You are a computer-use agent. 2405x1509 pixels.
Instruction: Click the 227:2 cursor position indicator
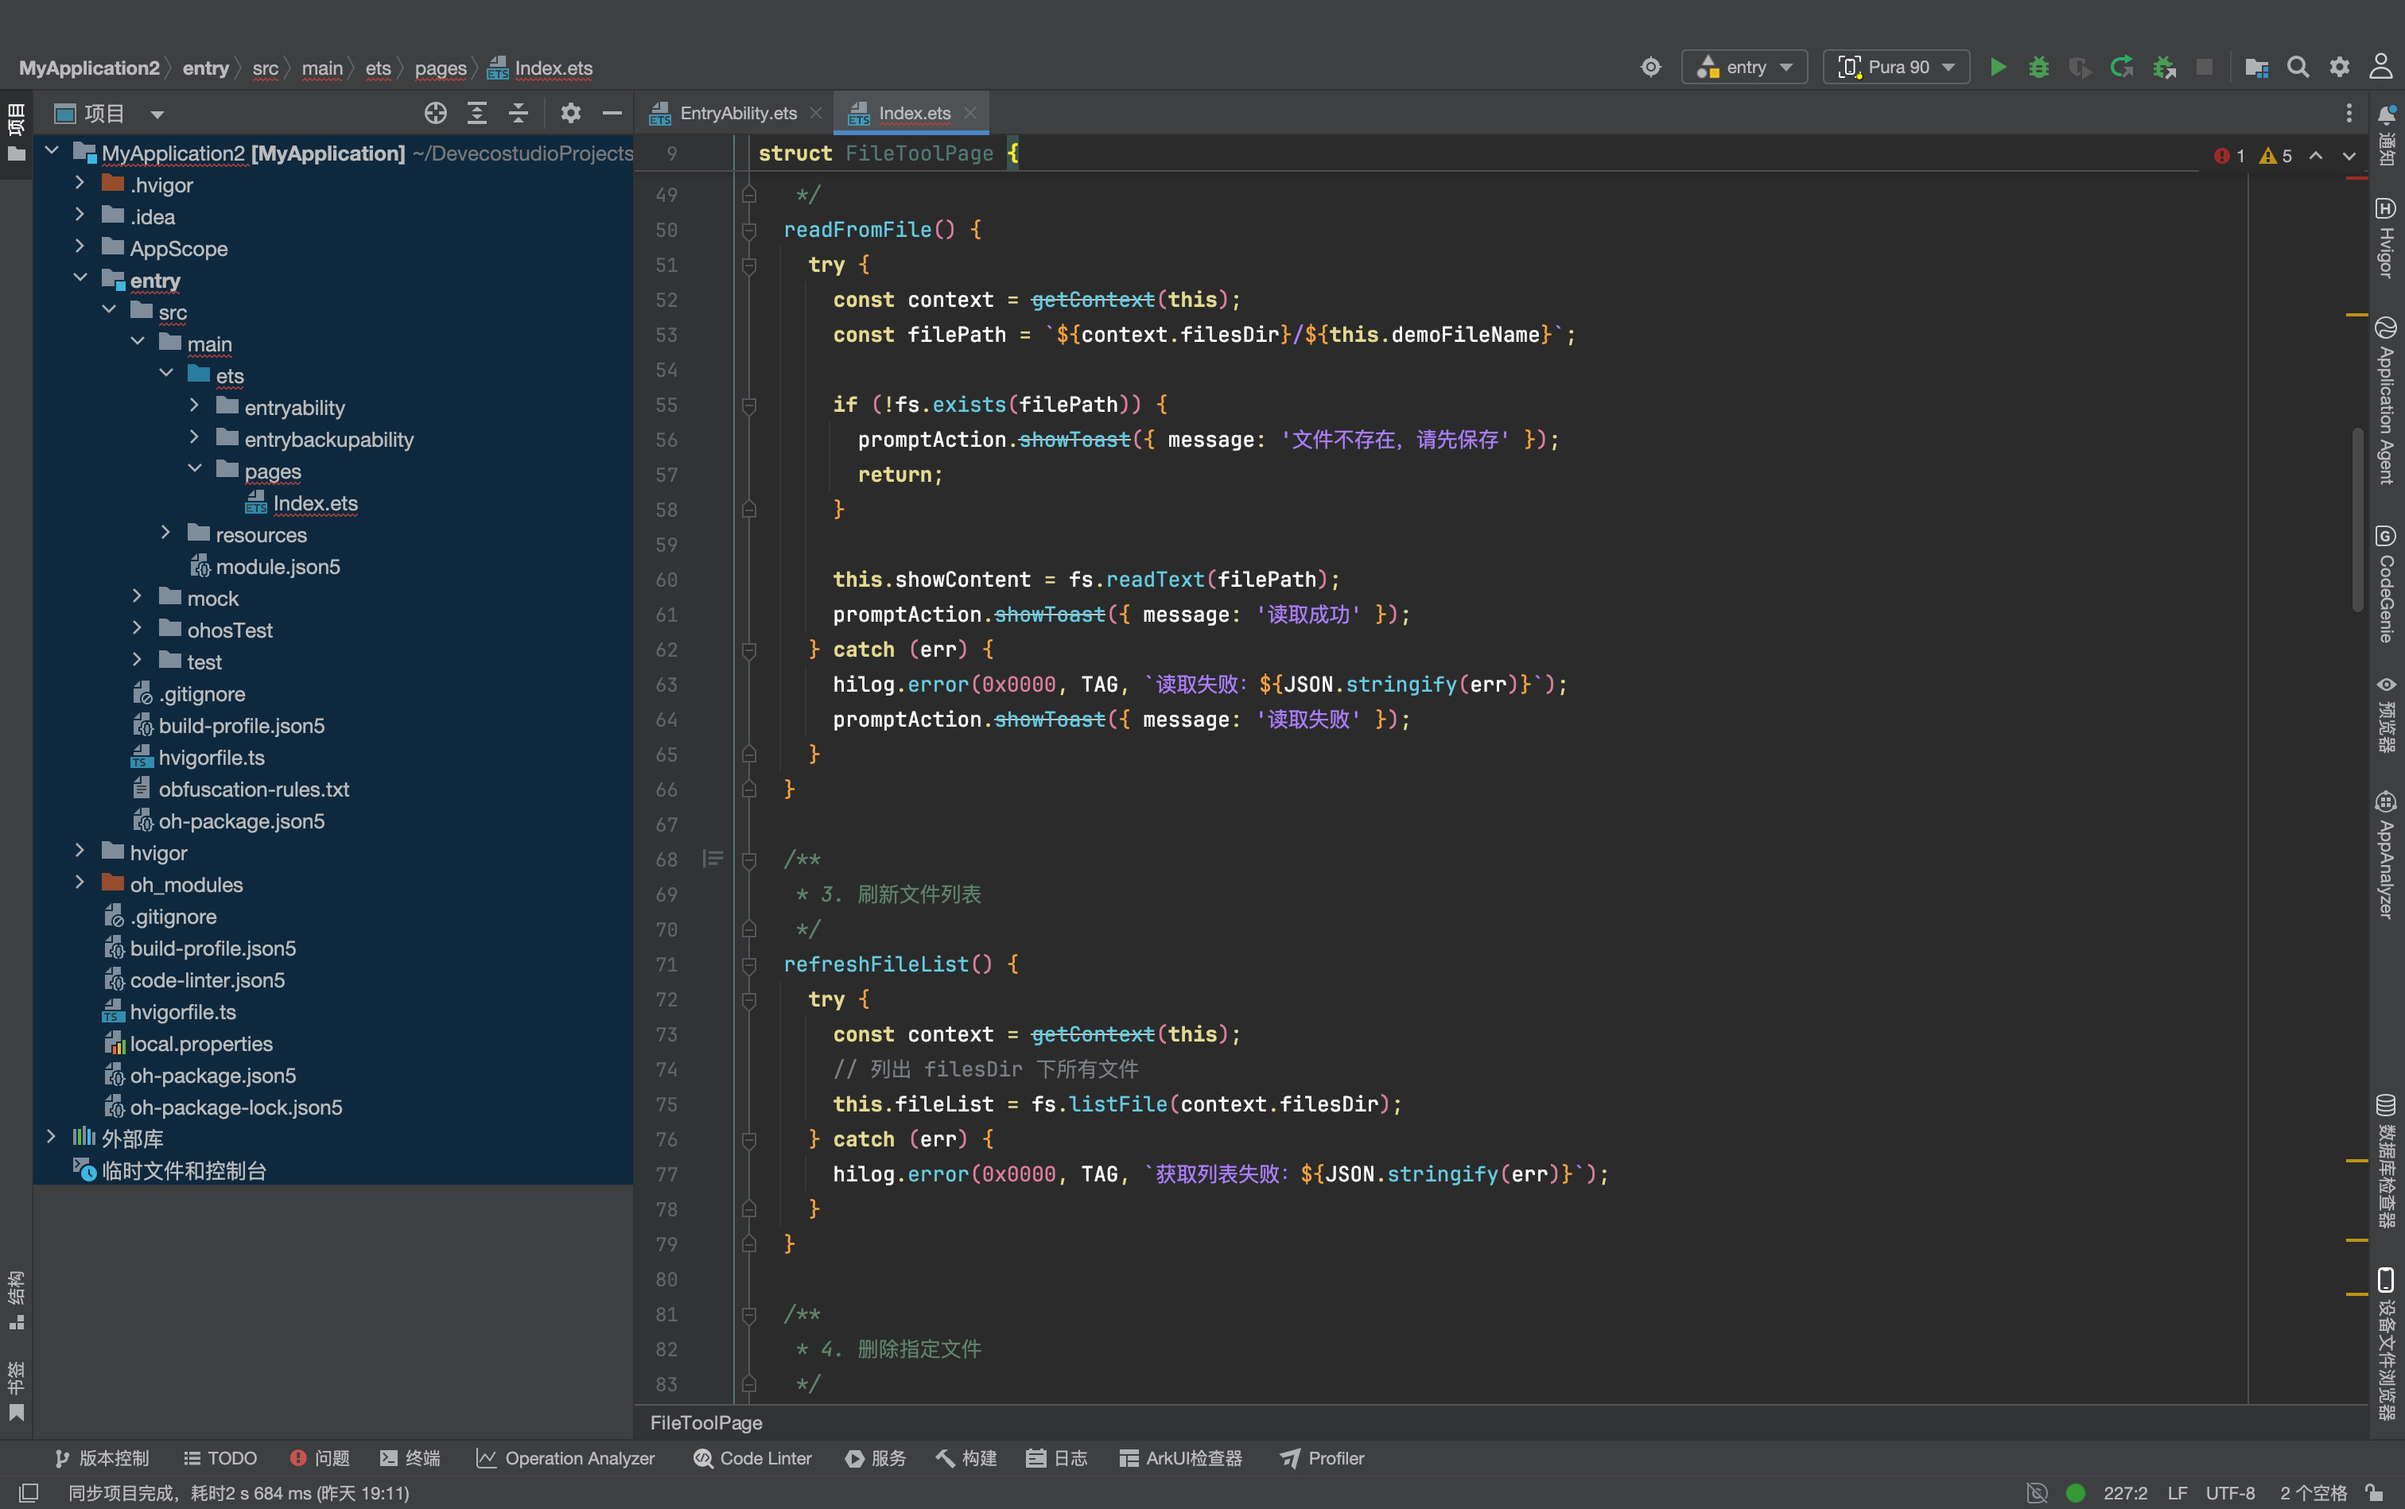[2124, 1493]
